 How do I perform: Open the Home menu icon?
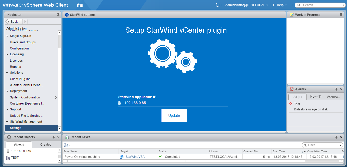coord(80,5)
